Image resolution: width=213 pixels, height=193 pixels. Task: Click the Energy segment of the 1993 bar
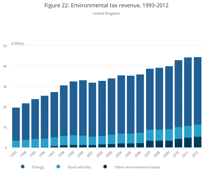coord(16,124)
